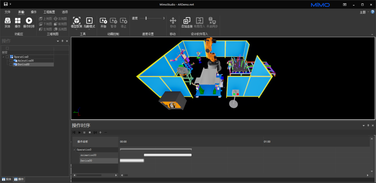Image resolution: width=376 pixels, height=183 pixels.
Task: Check the Operation0 checkbox in the tree
Action: (x=7, y=57)
